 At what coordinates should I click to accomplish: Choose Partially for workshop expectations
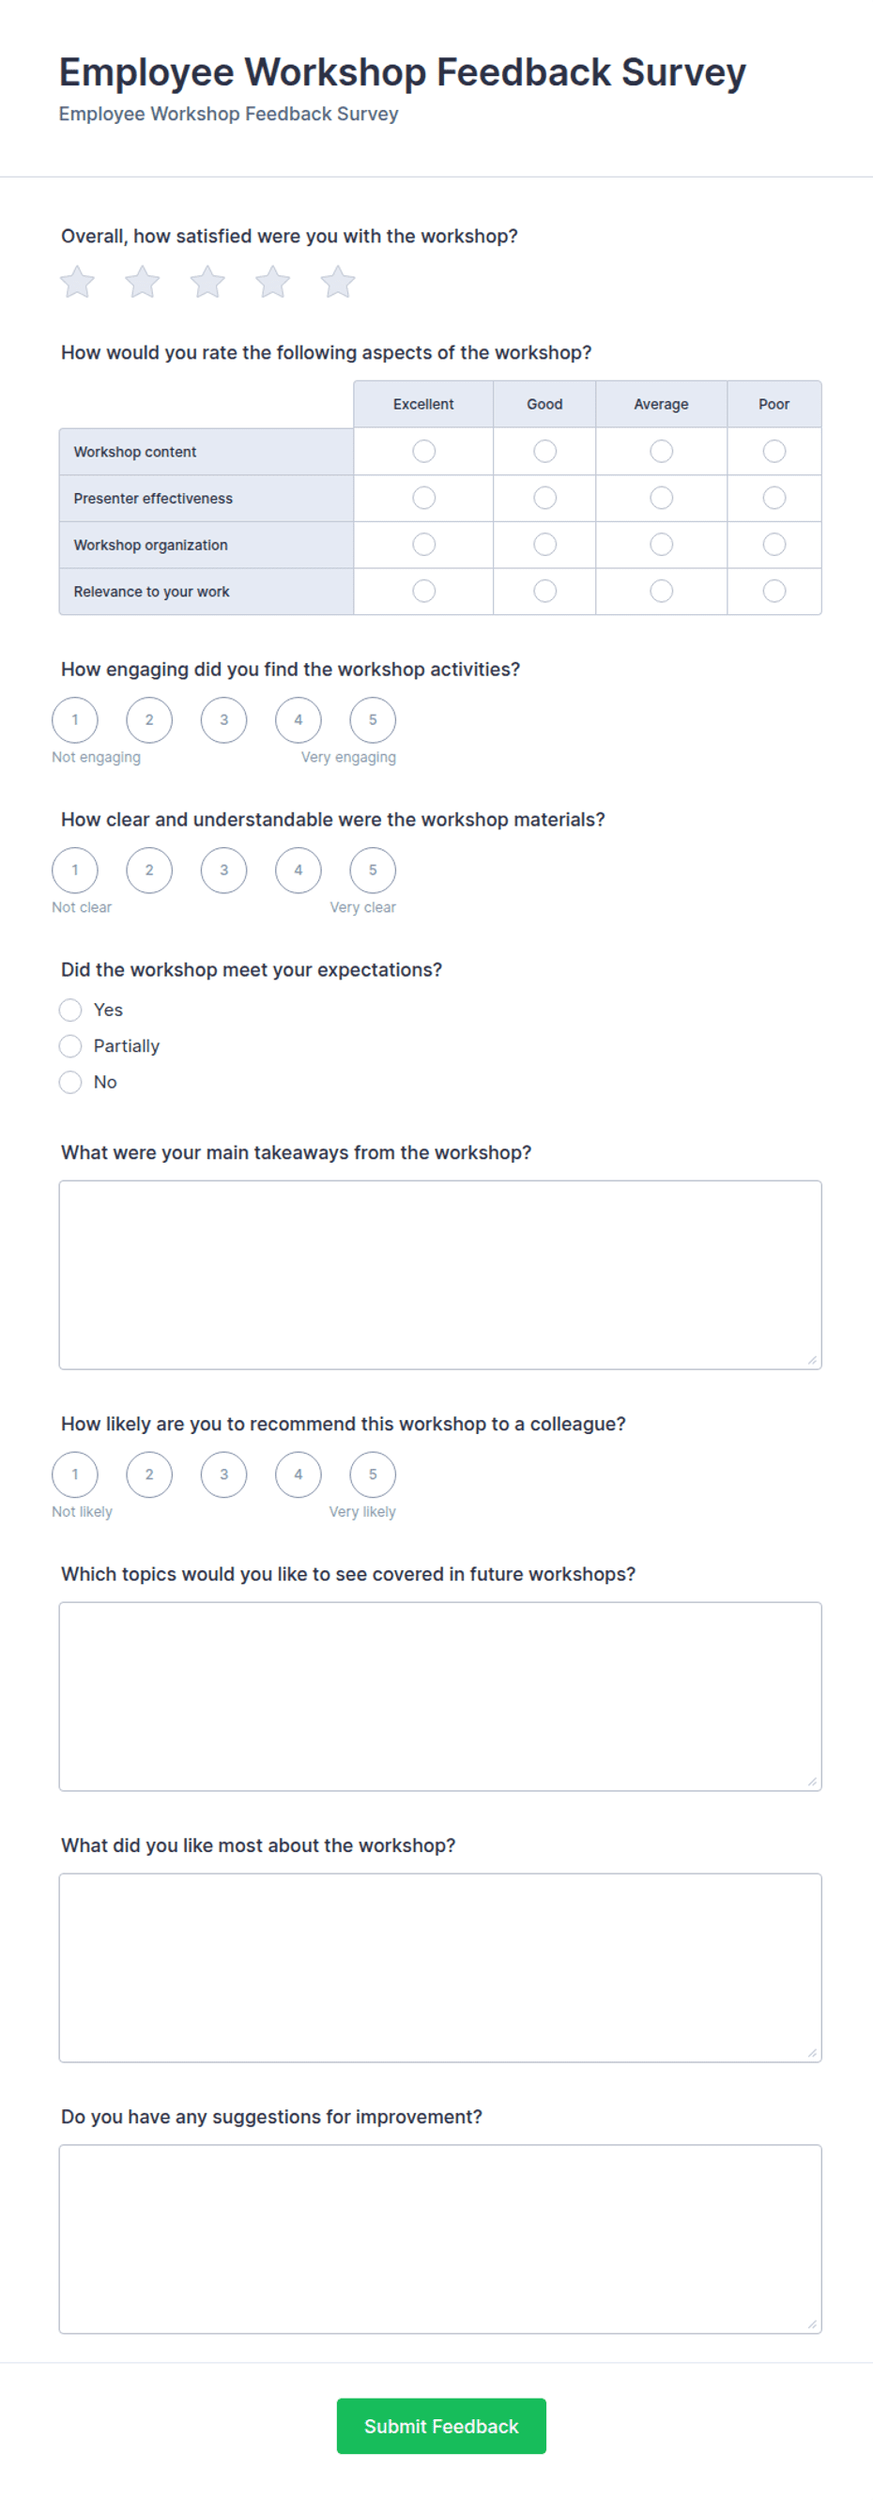pos(69,1046)
